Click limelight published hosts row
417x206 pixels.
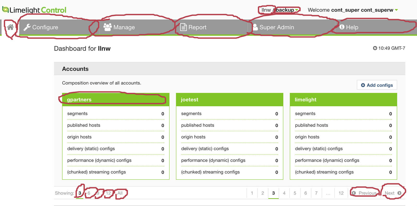pyautogui.click(x=344, y=125)
